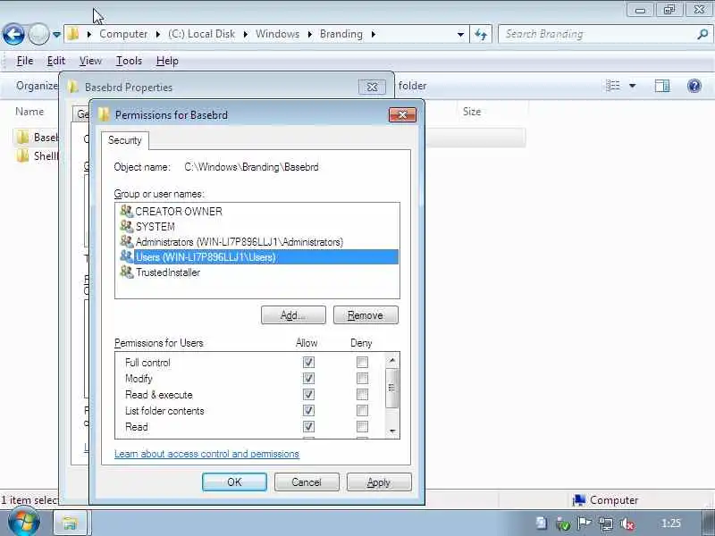This screenshot has width=715, height=536.
Task: Expand the Windows breadcrumb arrow
Action: point(310,34)
